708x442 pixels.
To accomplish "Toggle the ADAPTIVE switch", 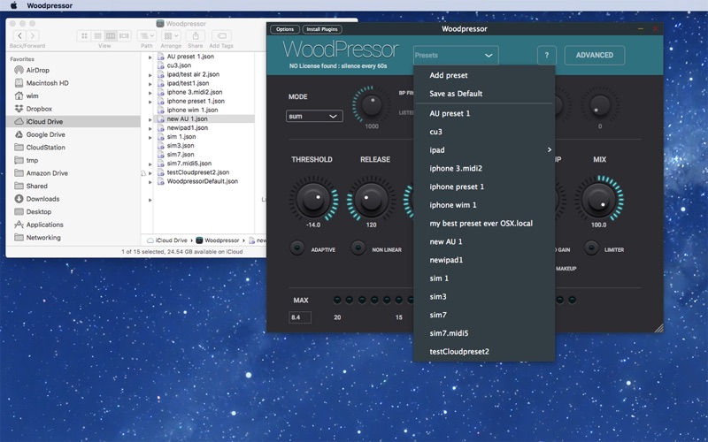I will tap(296, 249).
